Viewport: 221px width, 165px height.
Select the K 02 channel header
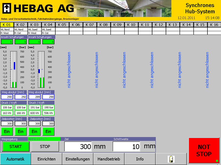(20, 25)
